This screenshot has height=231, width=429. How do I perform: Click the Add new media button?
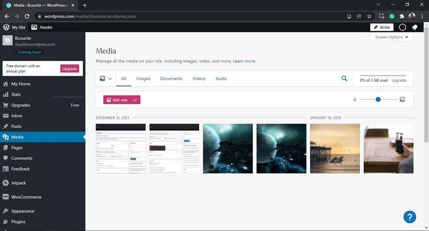coord(118,100)
